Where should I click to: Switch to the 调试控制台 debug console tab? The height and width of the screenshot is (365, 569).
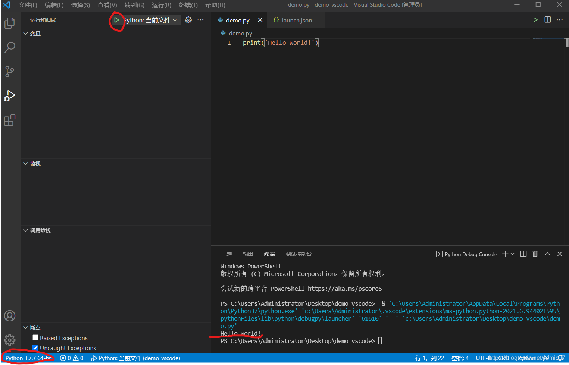[298, 254]
